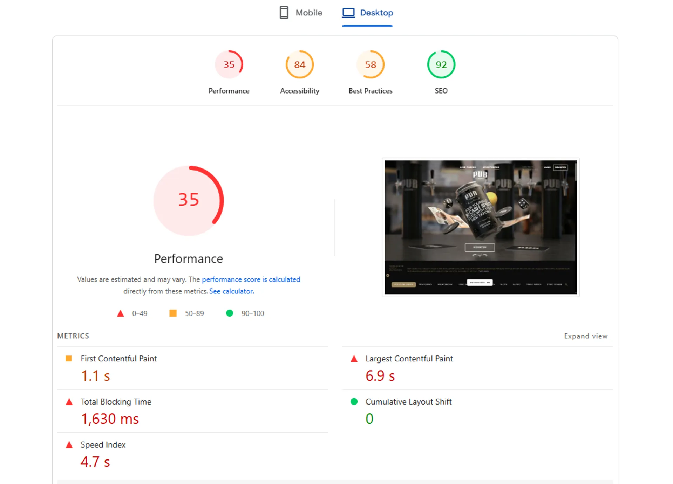This screenshot has height=484, width=673.
Task: Click the desktop laptop icon
Action: coord(348,13)
